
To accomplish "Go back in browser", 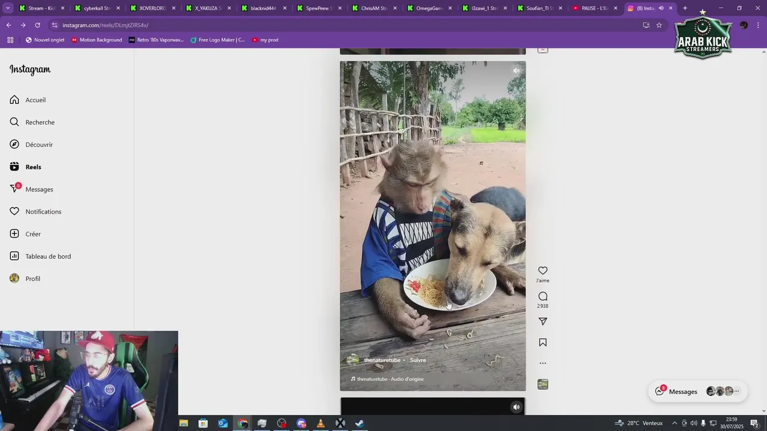I will (x=8, y=25).
